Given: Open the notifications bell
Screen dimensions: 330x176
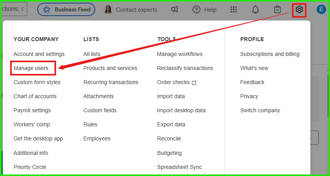Looking at the screenshot, I should (256, 10).
